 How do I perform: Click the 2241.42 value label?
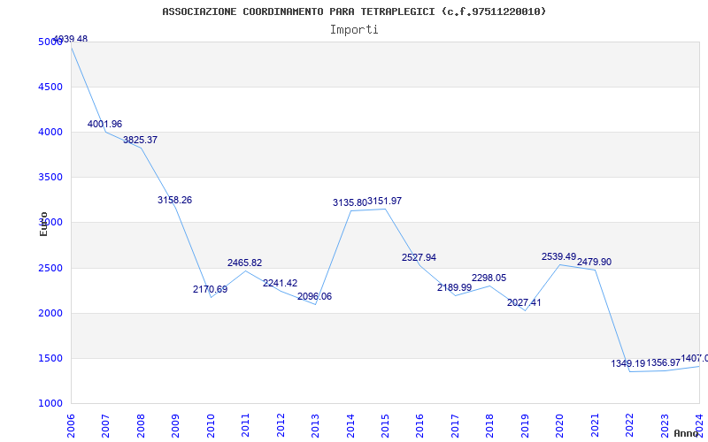coord(280,283)
